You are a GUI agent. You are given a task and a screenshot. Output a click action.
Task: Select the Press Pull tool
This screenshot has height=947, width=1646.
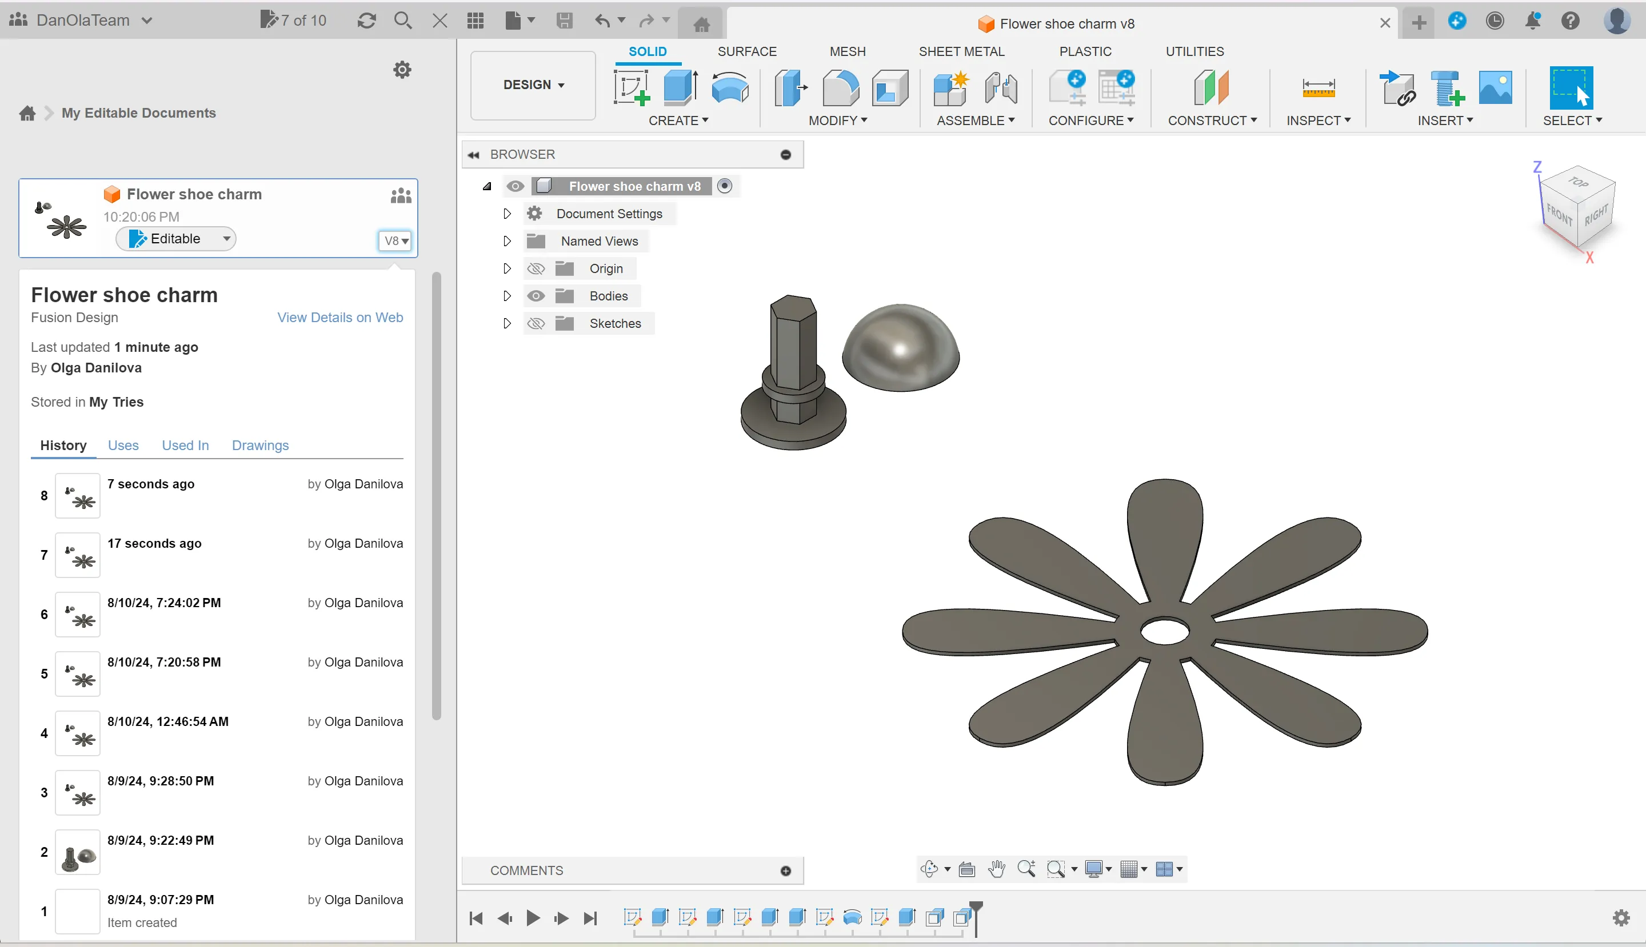click(x=790, y=88)
